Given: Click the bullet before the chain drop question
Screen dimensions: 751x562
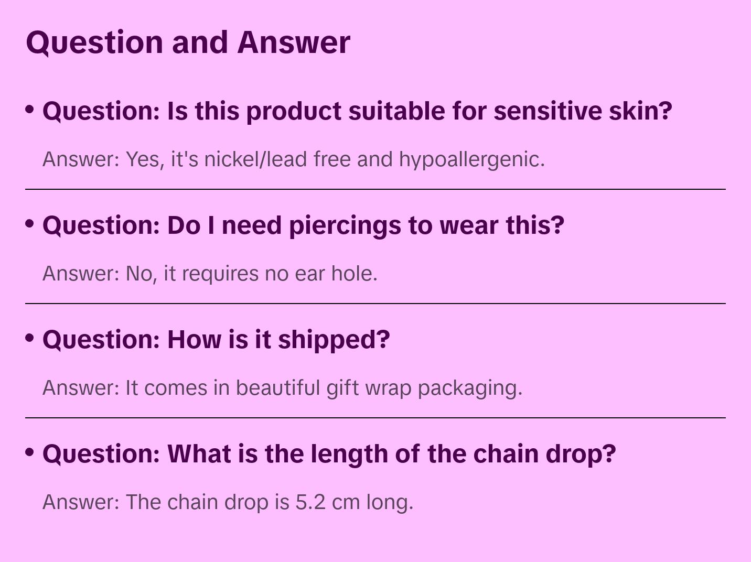Looking at the screenshot, I should [x=30, y=452].
